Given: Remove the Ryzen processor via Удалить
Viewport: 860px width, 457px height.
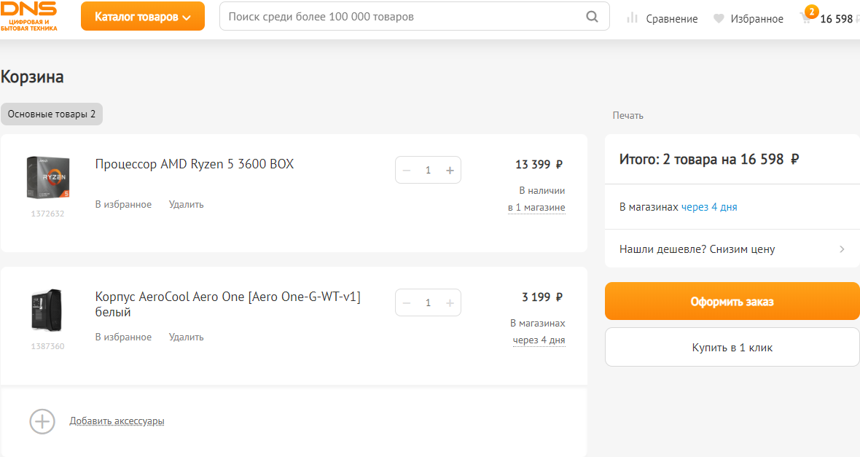Looking at the screenshot, I should [187, 205].
